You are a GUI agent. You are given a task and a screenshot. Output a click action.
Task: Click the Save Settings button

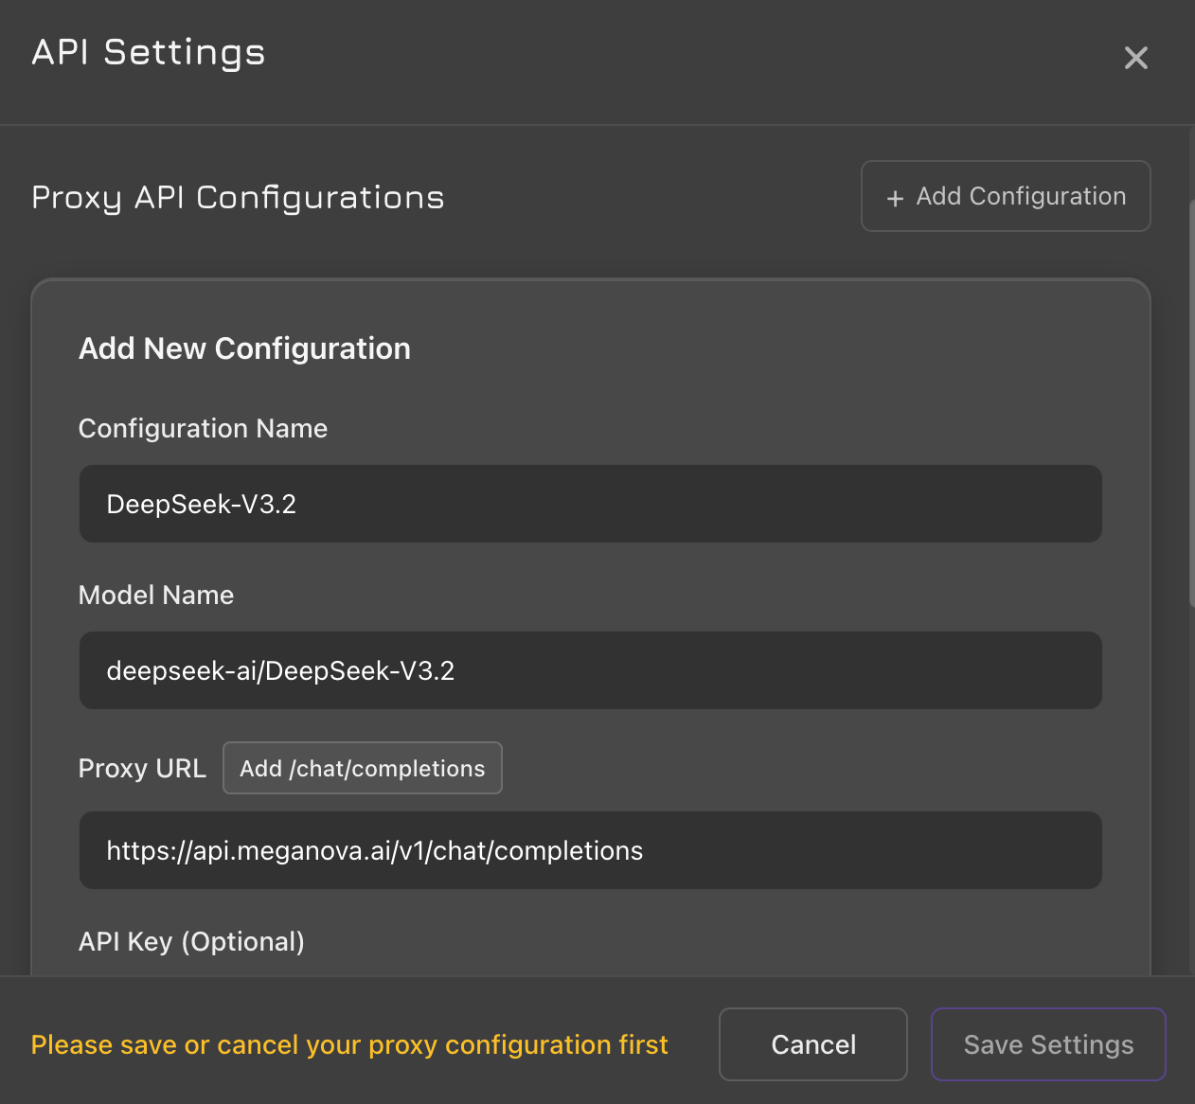1047,1044
